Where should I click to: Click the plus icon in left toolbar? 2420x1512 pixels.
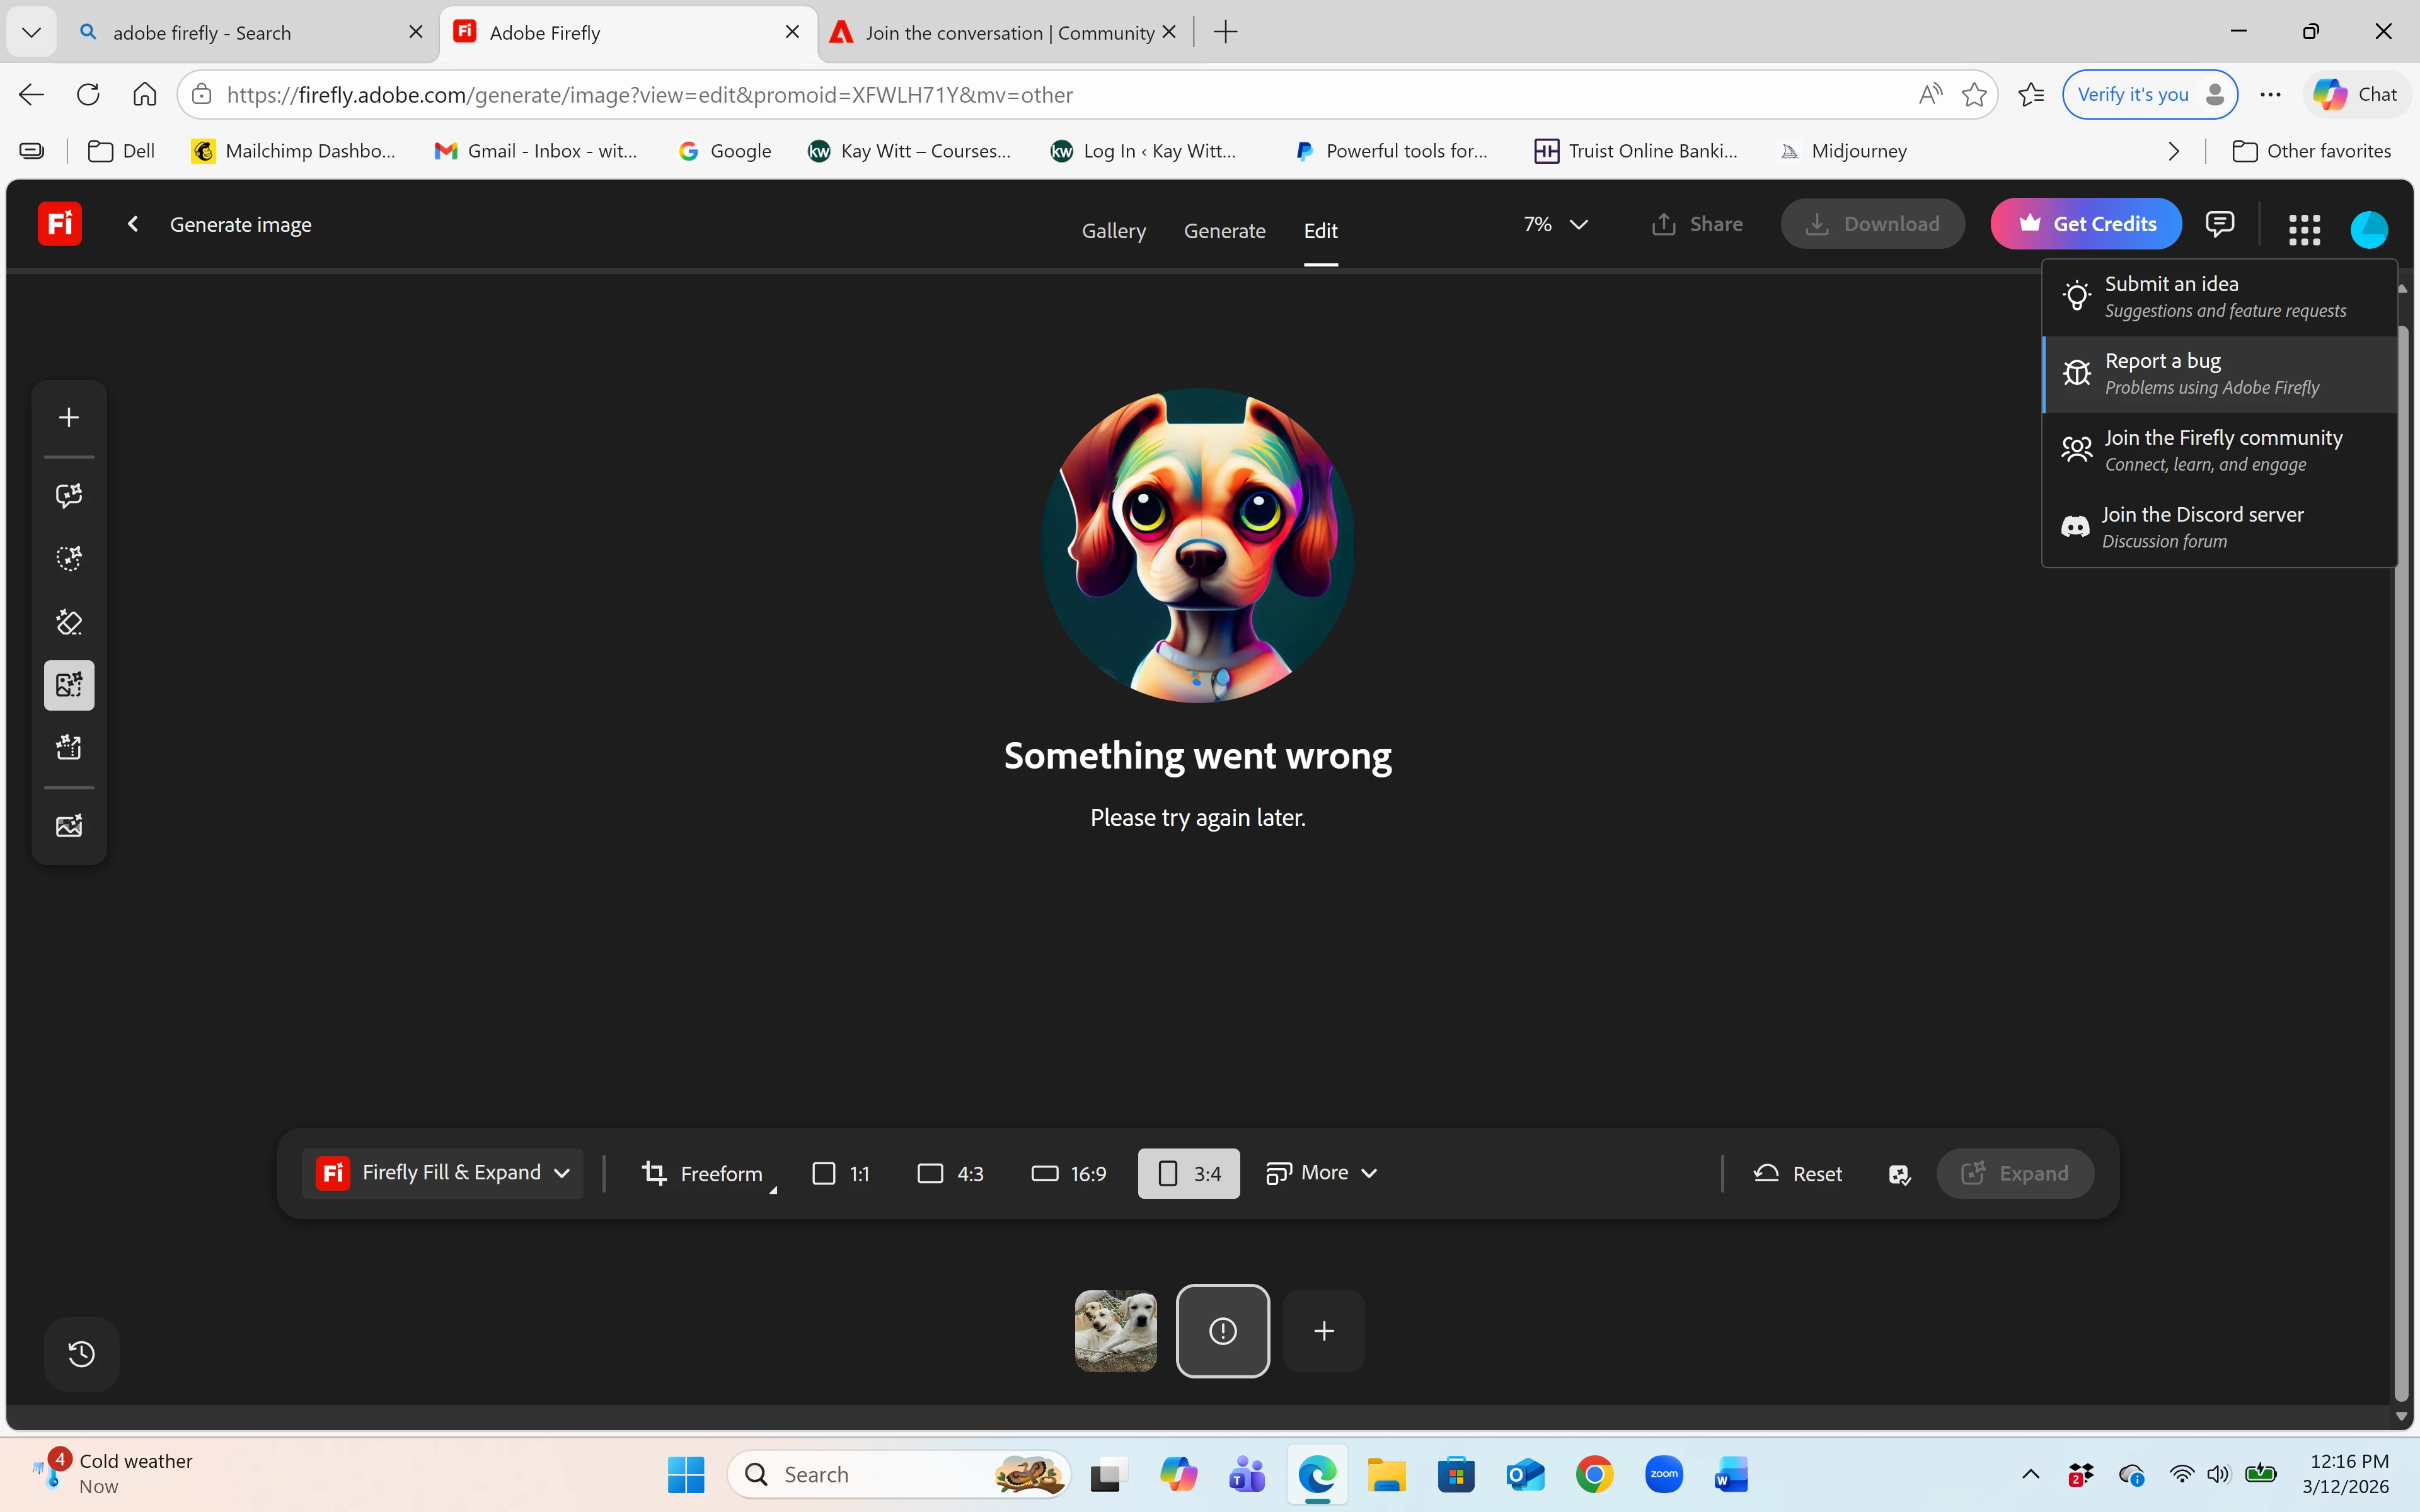(x=69, y=417)
